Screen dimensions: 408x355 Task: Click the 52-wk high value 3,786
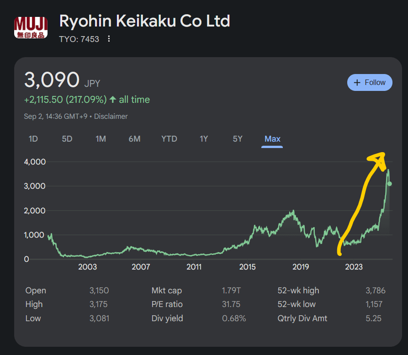[x=376, y=291]
